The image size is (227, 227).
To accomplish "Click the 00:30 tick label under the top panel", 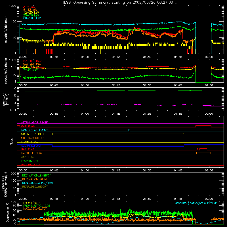I will pyautogui.click(x=23, y=57).
